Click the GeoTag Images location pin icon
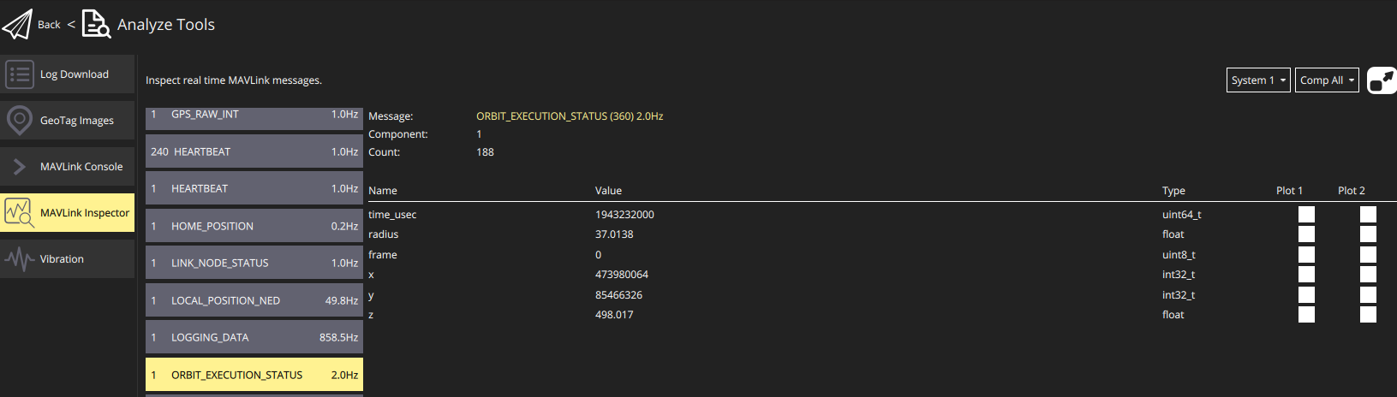This screenshot has width=1397, height=397. [19, 121]
